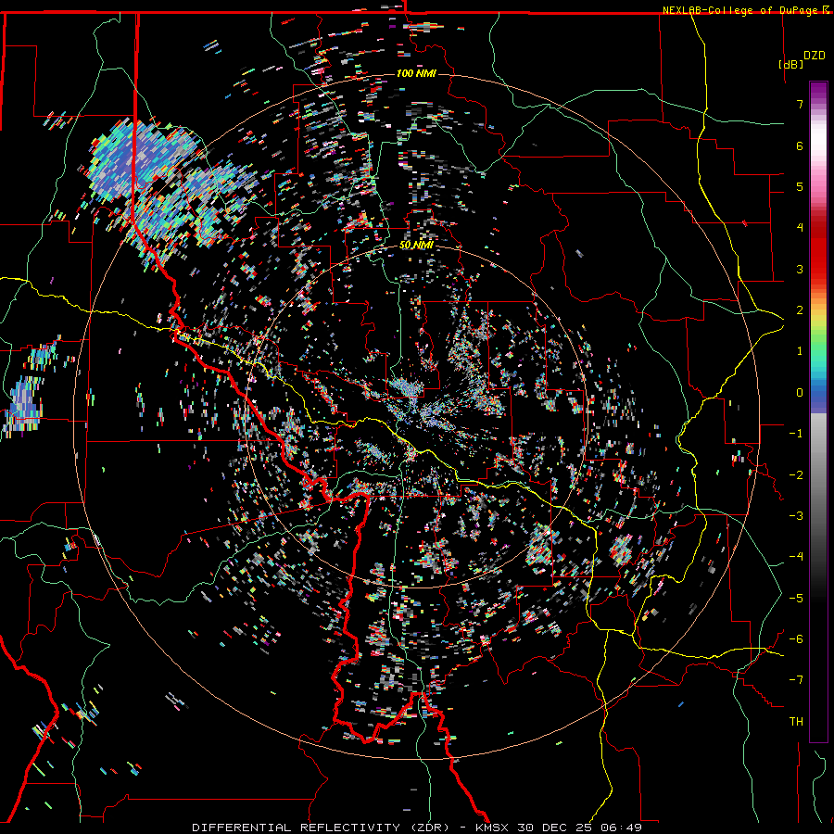Click legend tick label '-6'
The image size is (834, 834).
coord(796,638)
